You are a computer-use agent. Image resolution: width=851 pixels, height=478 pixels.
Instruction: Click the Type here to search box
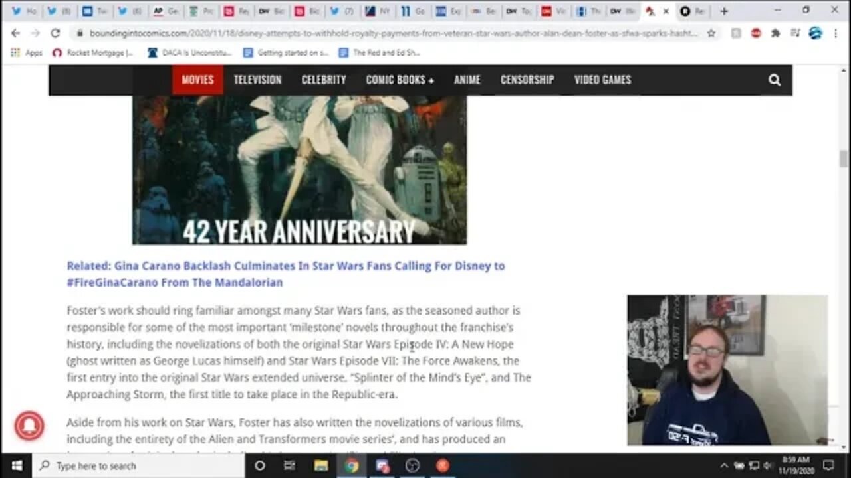(138, 465)
